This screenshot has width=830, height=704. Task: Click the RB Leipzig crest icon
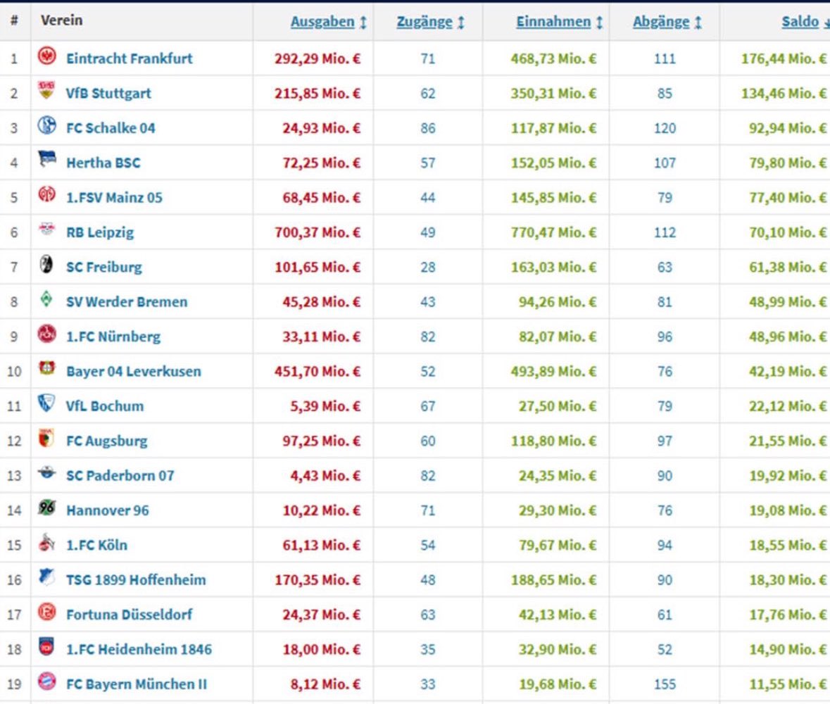(46, 229)
